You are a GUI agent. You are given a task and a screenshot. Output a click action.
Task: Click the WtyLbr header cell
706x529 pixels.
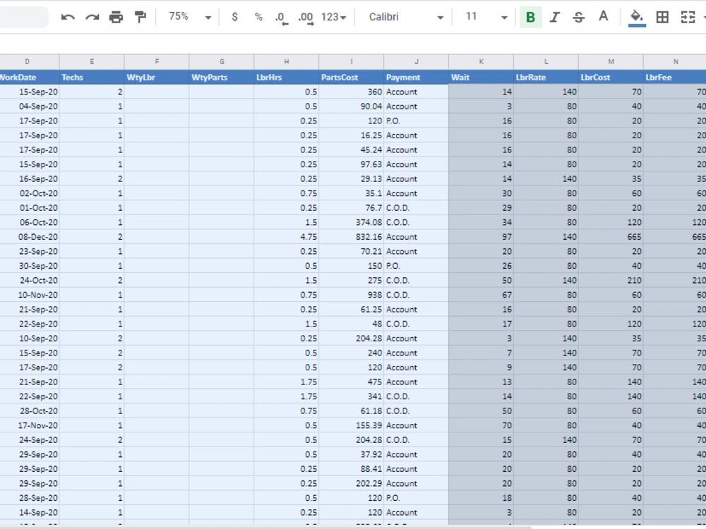pyautogui.click(x=157, y=78)
